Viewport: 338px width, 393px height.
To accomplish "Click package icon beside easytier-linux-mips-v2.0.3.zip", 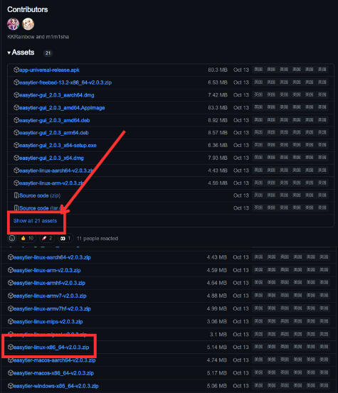I will (11, 321).
